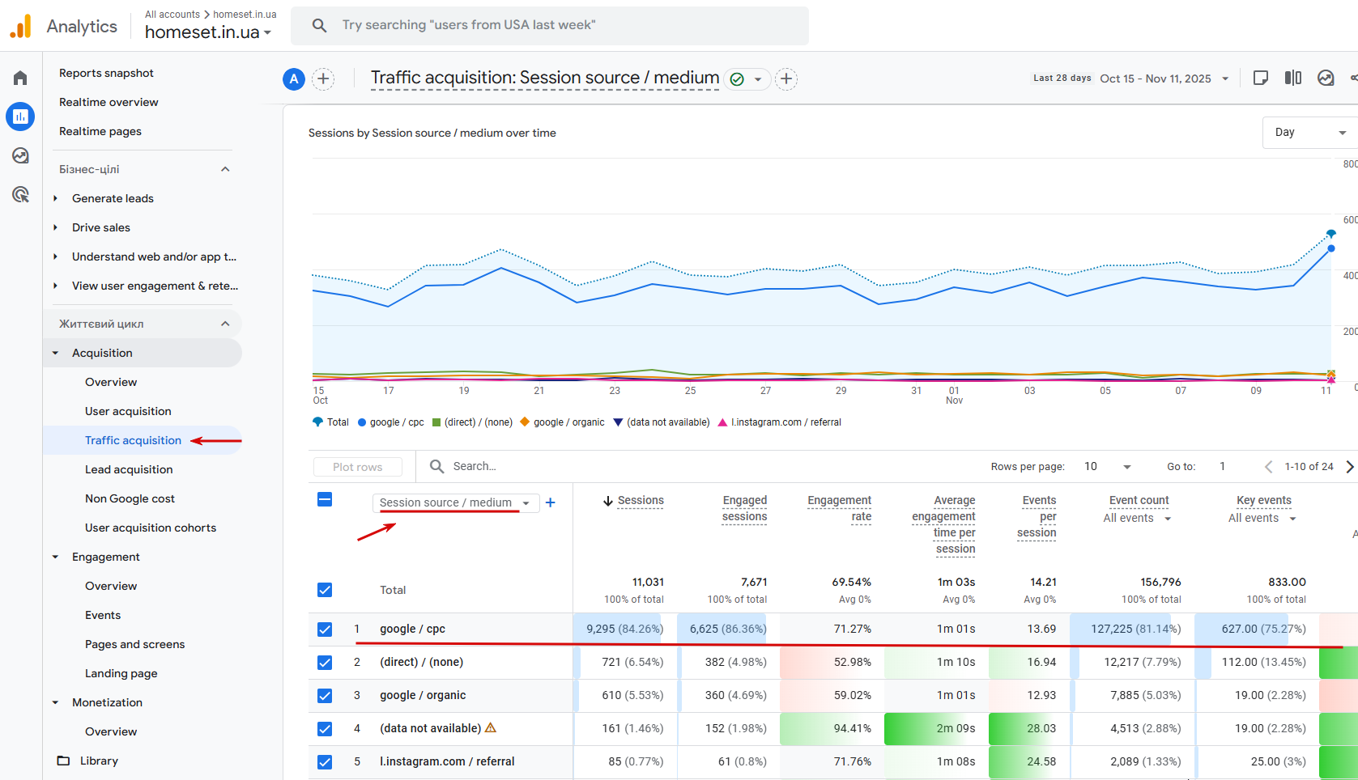Click the (direct) / (none) legend color marker
Screen dimensions: 1358x780
click(436, 422)
